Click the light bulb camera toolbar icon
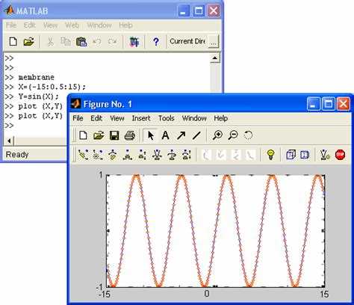Screen dimensions: 354x305 pyautogui.click(x=270, y=155)
